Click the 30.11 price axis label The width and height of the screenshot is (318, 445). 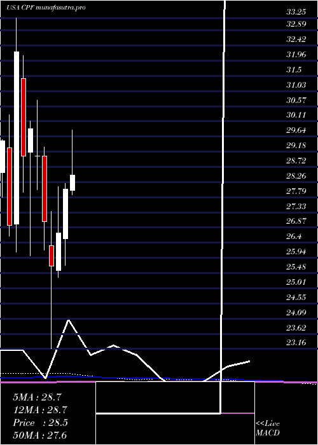[296, 115]
